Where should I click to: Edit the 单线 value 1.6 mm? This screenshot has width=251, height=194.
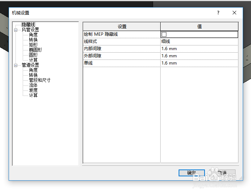(x=199, y=63)
